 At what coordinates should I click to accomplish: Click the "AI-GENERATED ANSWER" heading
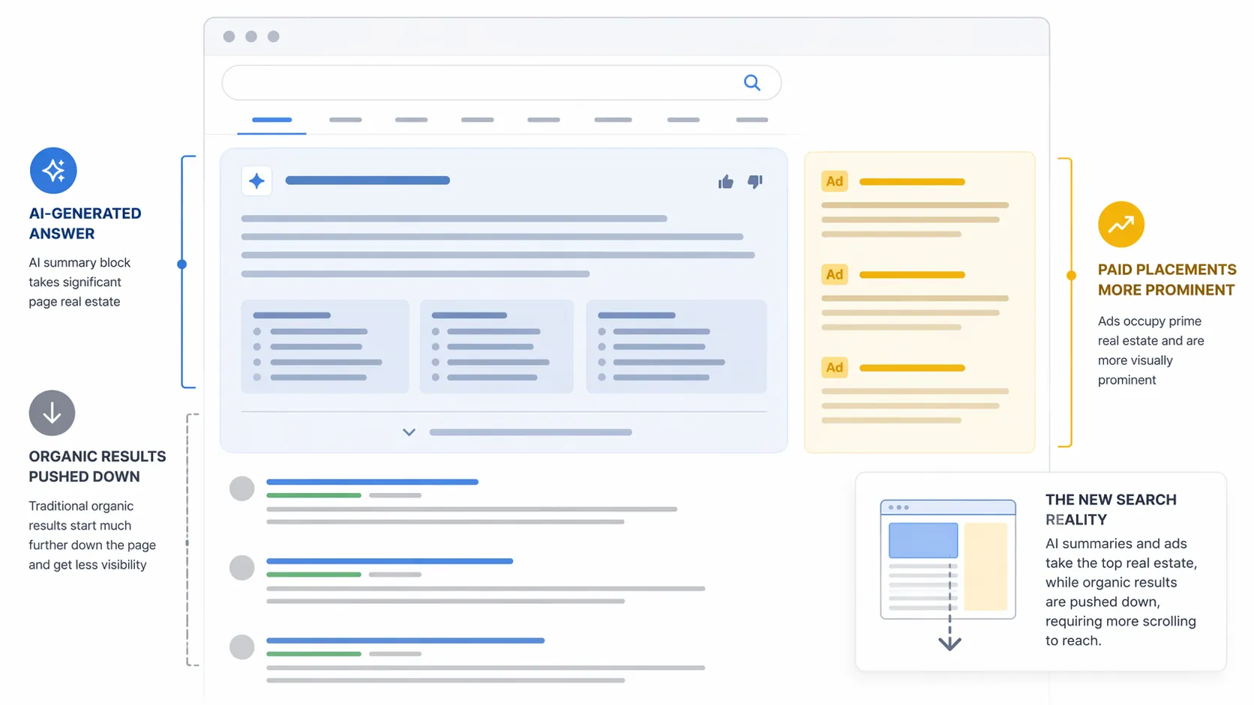click(85, 223)
